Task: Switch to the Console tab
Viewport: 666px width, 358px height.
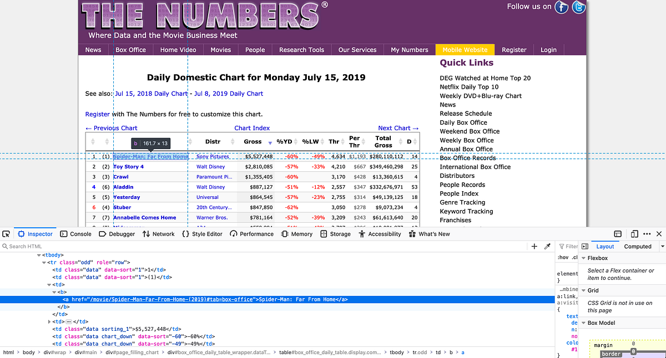Action: point(76,234)
